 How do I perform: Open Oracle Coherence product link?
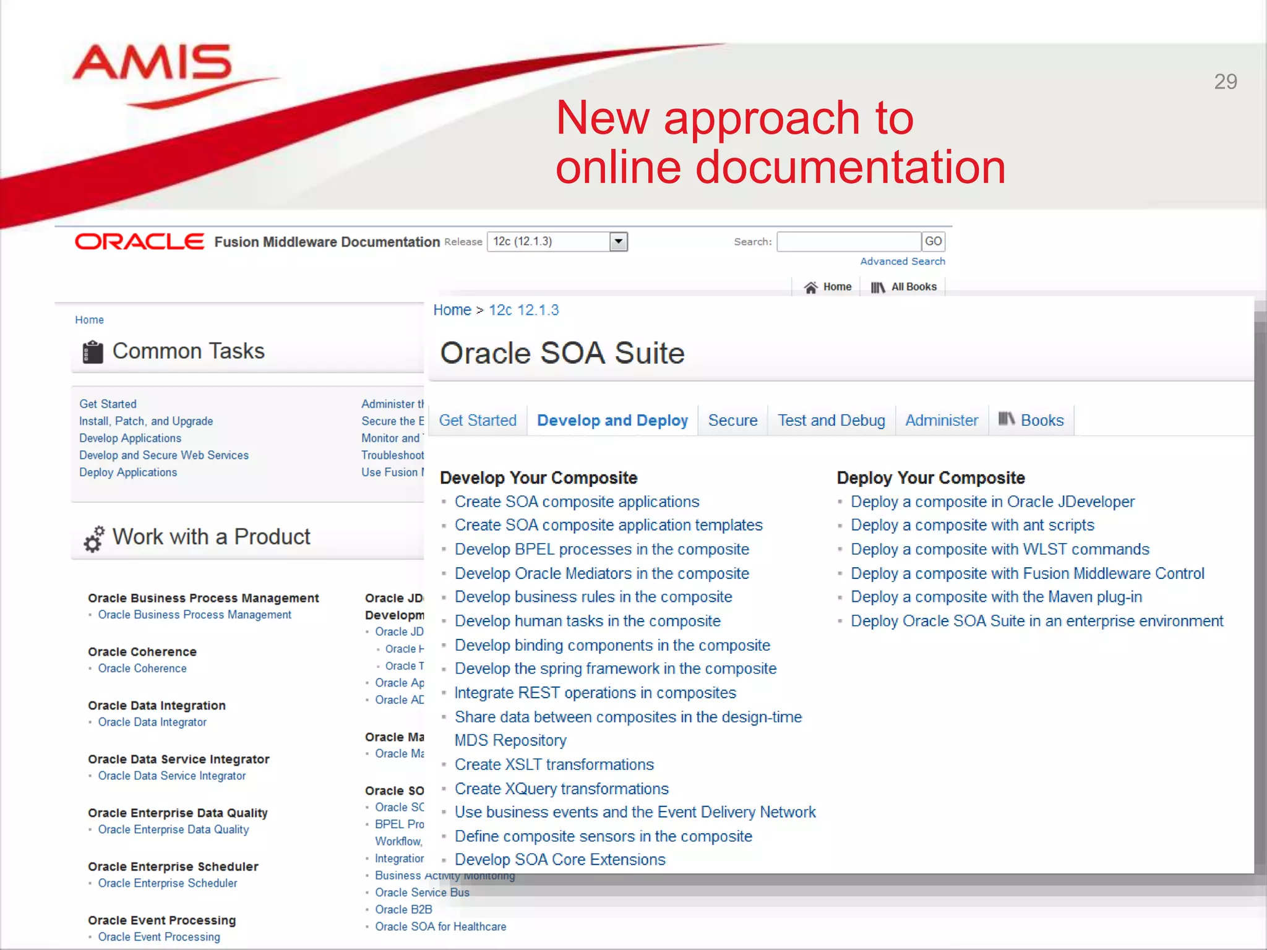coord(142,669)
